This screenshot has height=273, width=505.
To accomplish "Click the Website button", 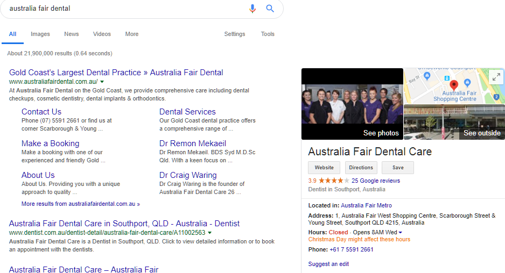I will coord(324,168).
